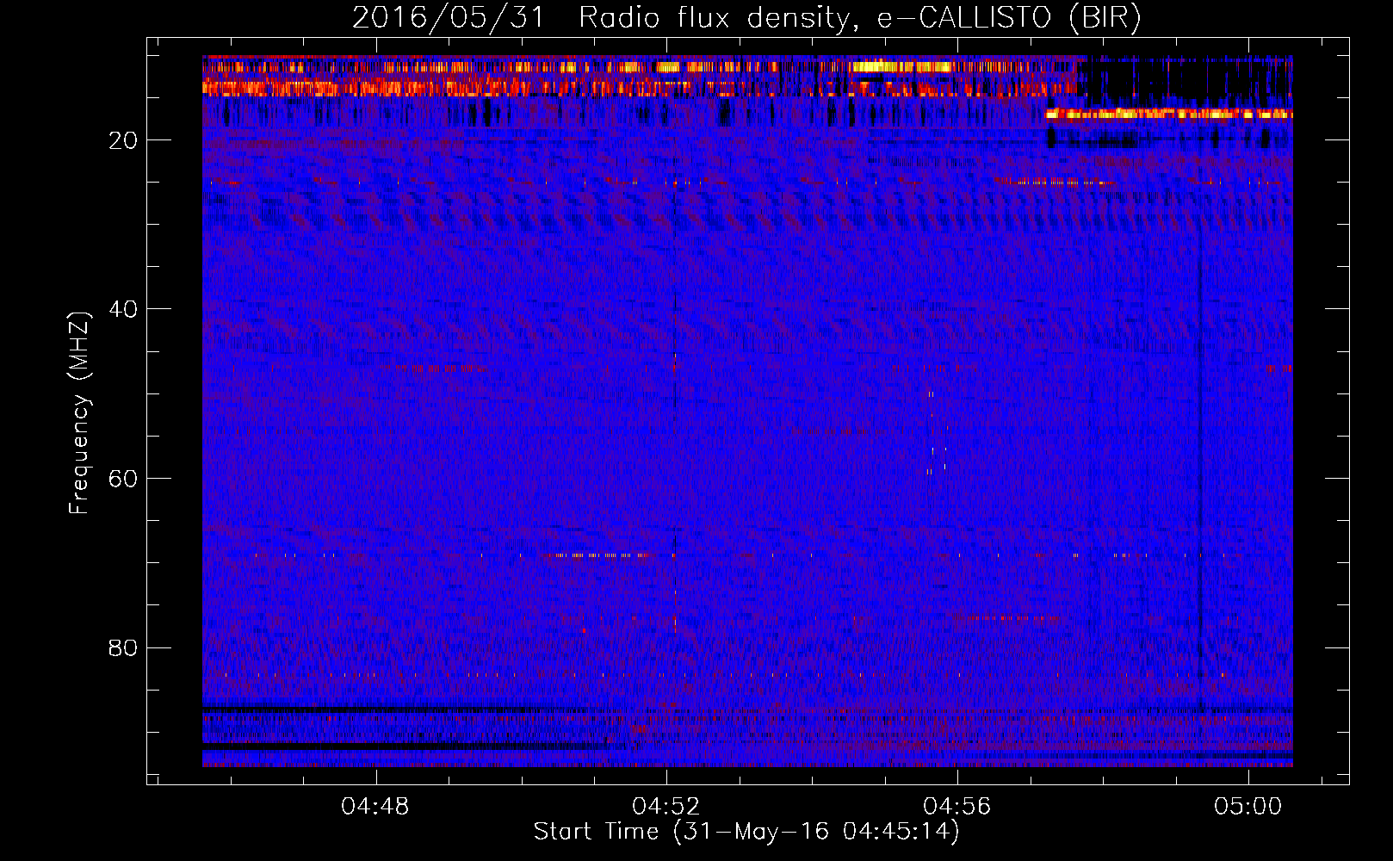Click the 40 MHz frequency tick label
This screenshot has width=1393, height=861.
123,309
